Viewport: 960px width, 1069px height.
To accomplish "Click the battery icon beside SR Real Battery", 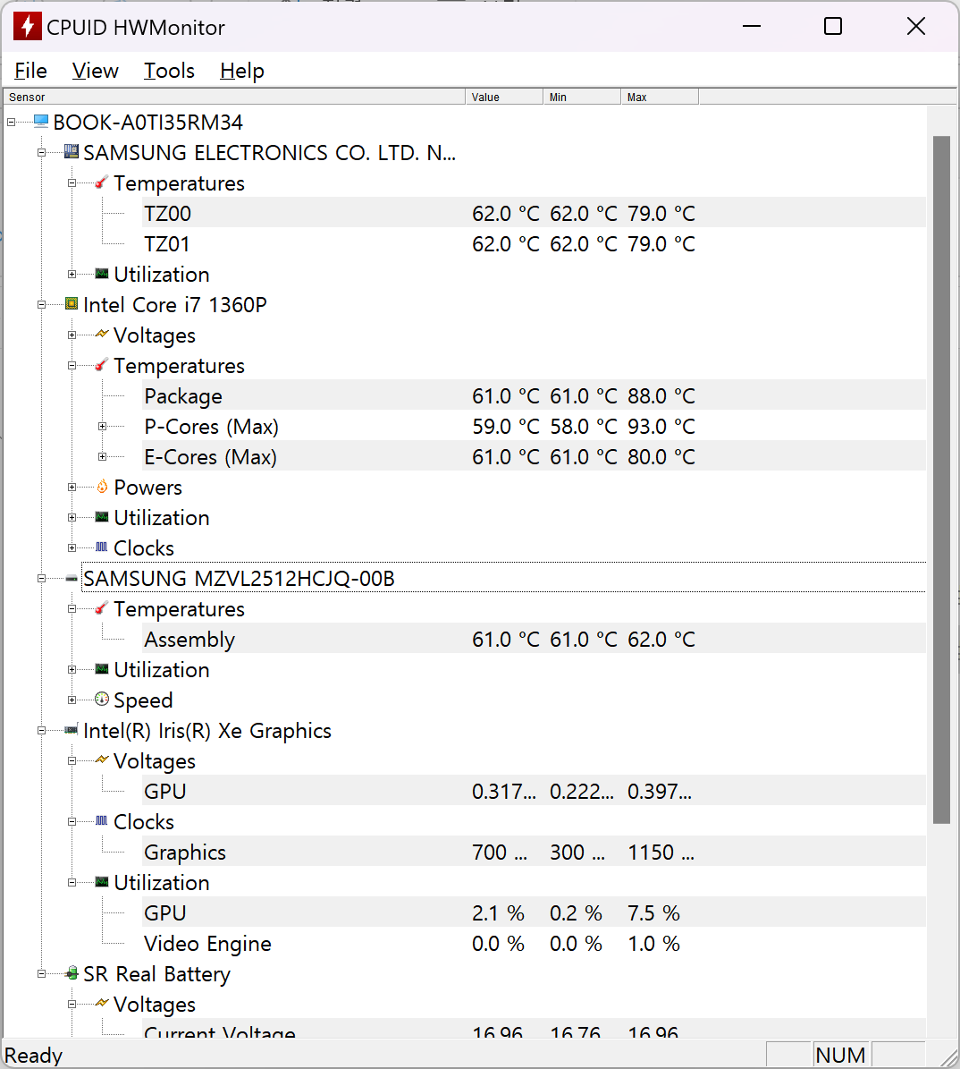I will [71, 973].
